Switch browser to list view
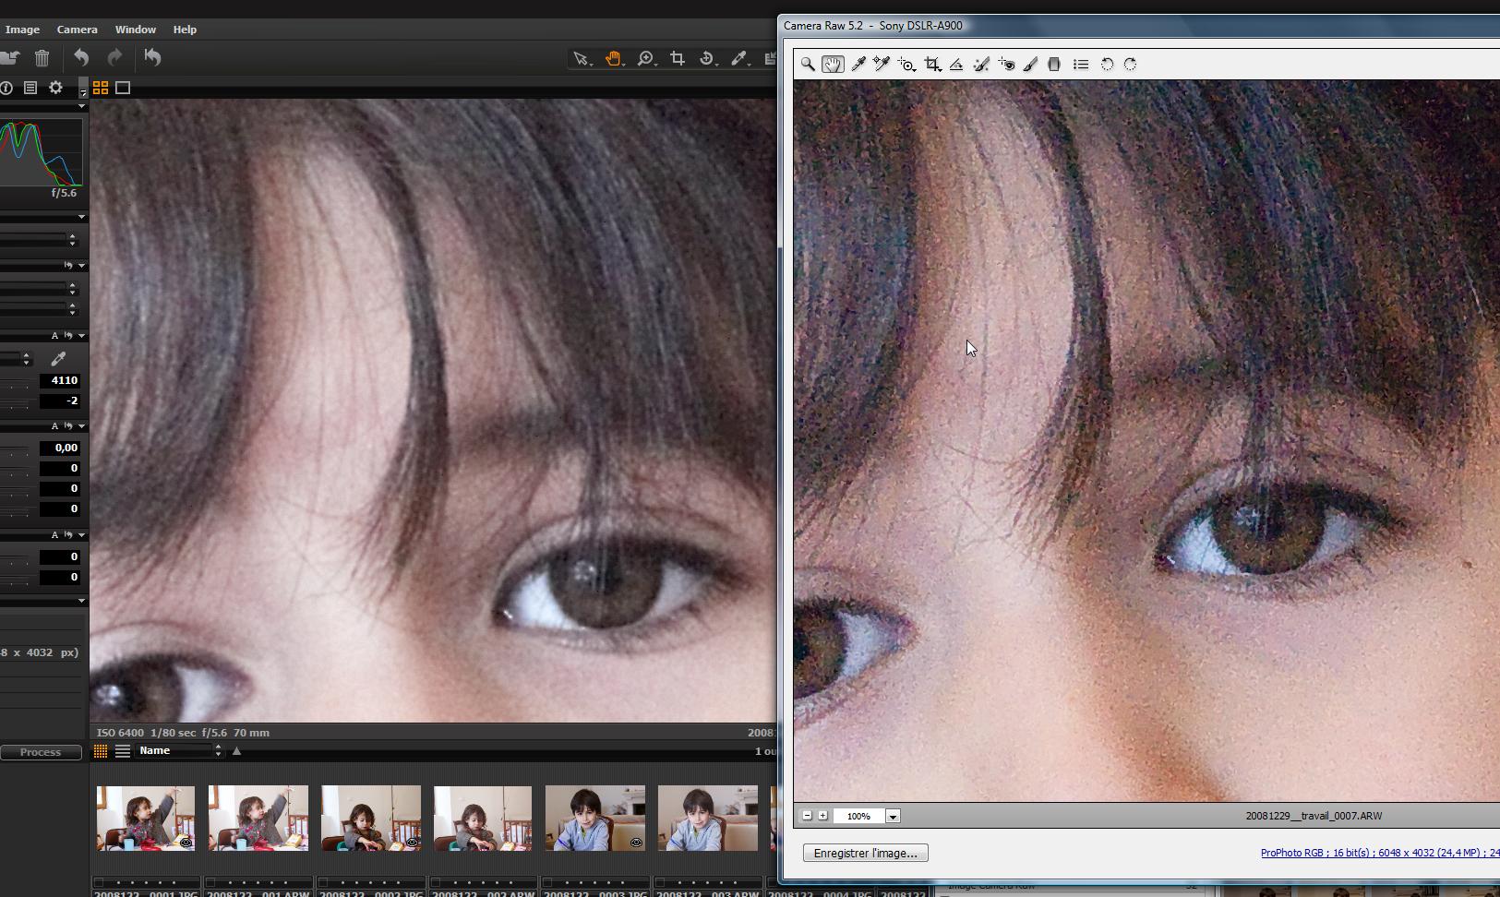1500x897 pixels. pyautogui.click(x=122, y=751)
